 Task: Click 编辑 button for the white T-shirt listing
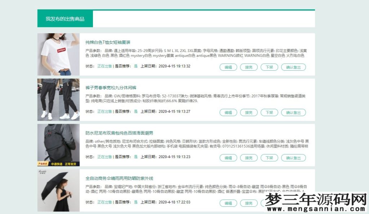pos(227,67)
